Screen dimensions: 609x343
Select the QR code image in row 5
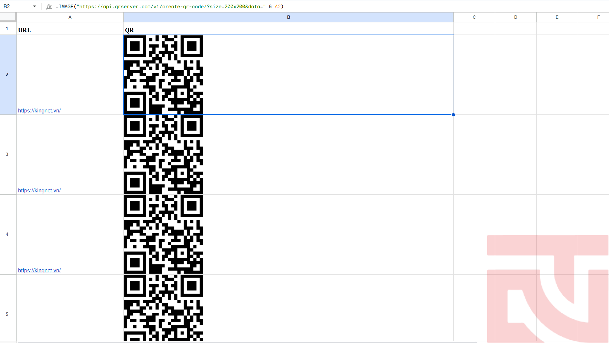tap(164, 308)
